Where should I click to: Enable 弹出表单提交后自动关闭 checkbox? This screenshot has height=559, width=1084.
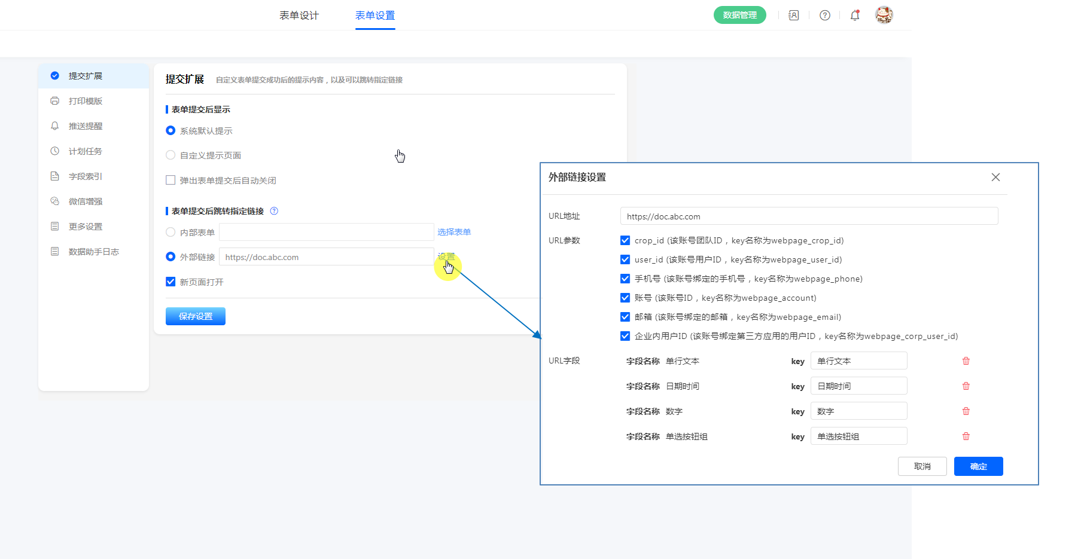click(x=170, y=180)
